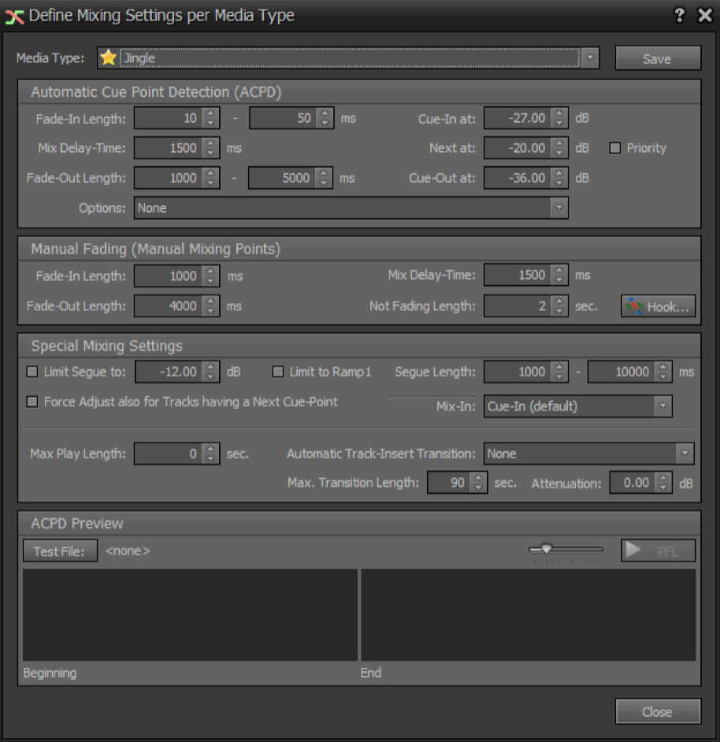Click the help question mark icon
This screenshot has height=742, width=720.
pyautogui.click(x=680, y=16)
